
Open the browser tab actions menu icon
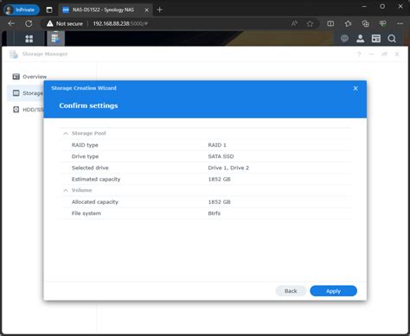tap(49, 10)
